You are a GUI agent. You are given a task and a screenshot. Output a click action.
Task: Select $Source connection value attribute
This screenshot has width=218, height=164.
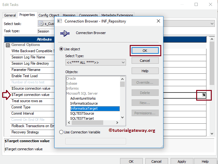coord(32,88)
